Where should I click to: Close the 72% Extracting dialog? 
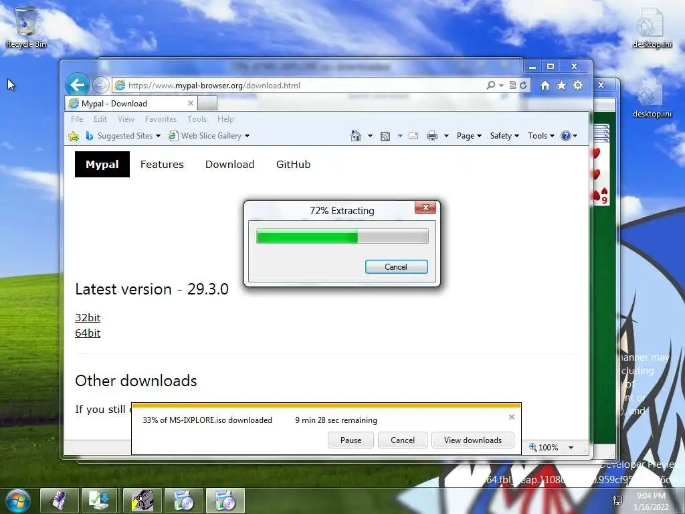pos(425,207)
